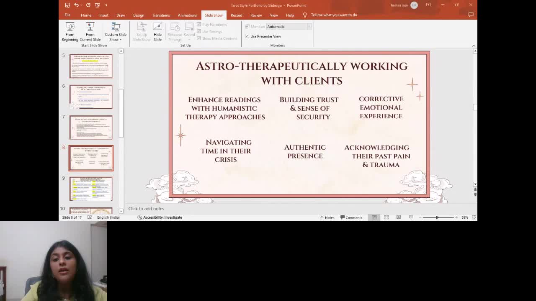Click the zoom slider handle
Image resolution: width=536 pixels, height=301 pixels.
pos(437,217)
